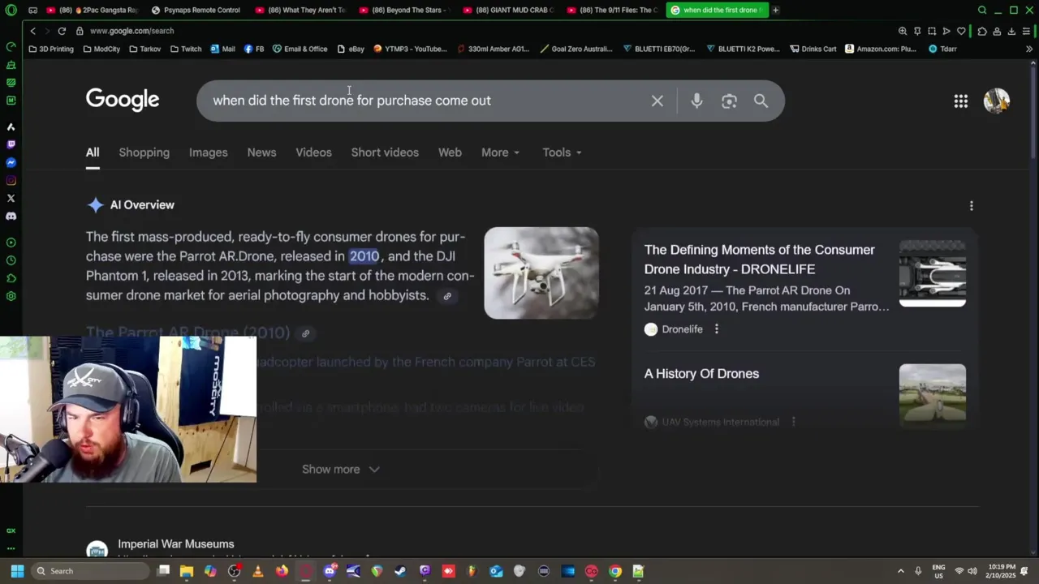
Task: Open the Twitch icon in Opera sidebar
Action: coord(11,144)
